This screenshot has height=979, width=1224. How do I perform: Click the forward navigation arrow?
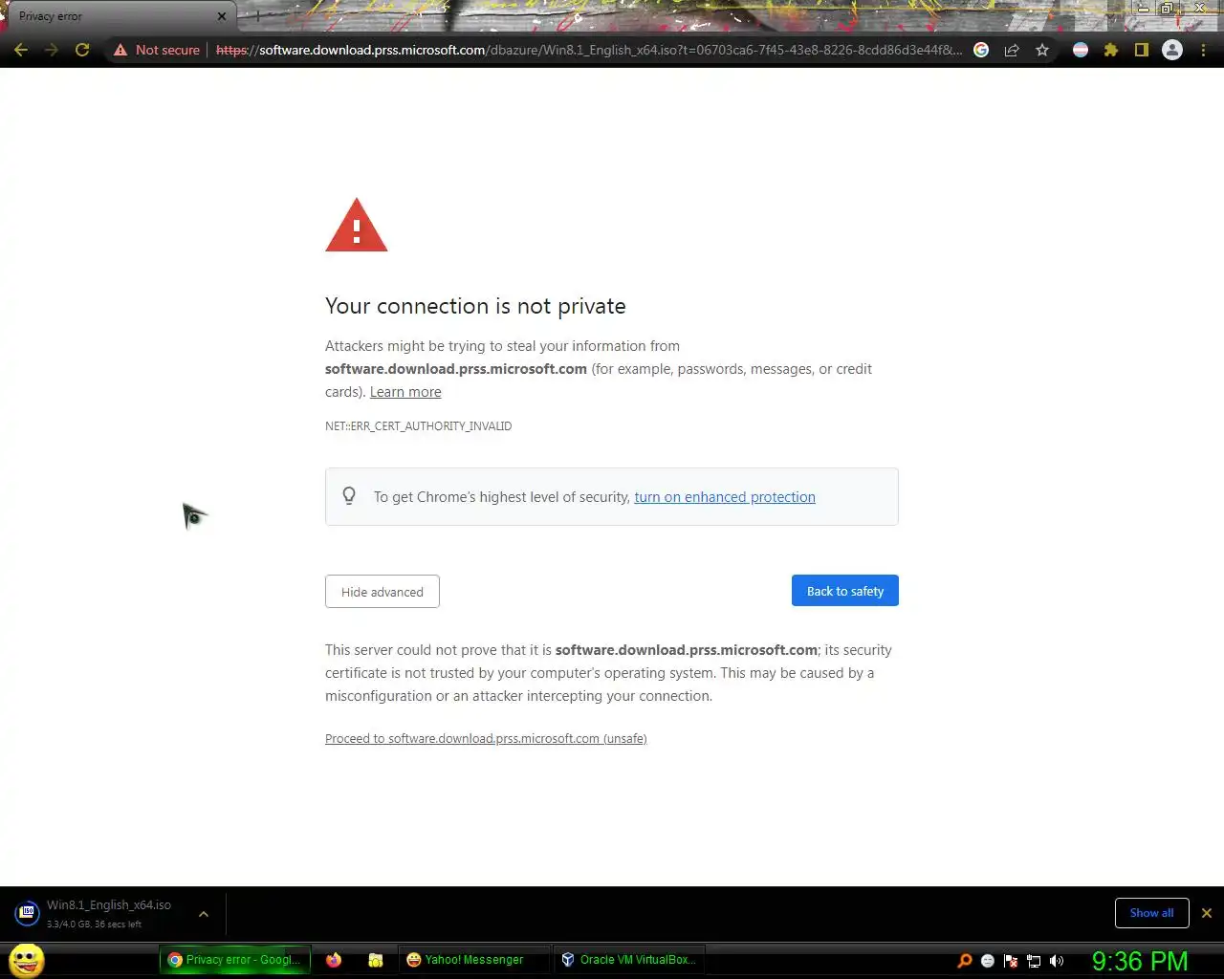coord(52,50)
